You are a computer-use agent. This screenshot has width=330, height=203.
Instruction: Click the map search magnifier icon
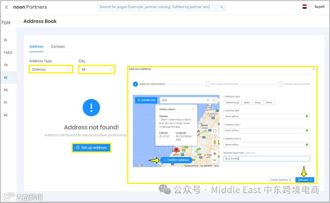[214, 100]
